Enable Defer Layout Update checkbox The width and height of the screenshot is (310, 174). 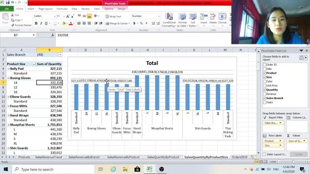[264, 154]
